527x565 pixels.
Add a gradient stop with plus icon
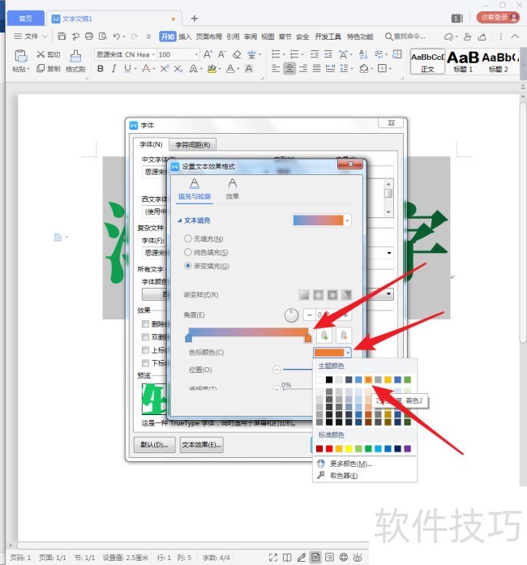324,335
